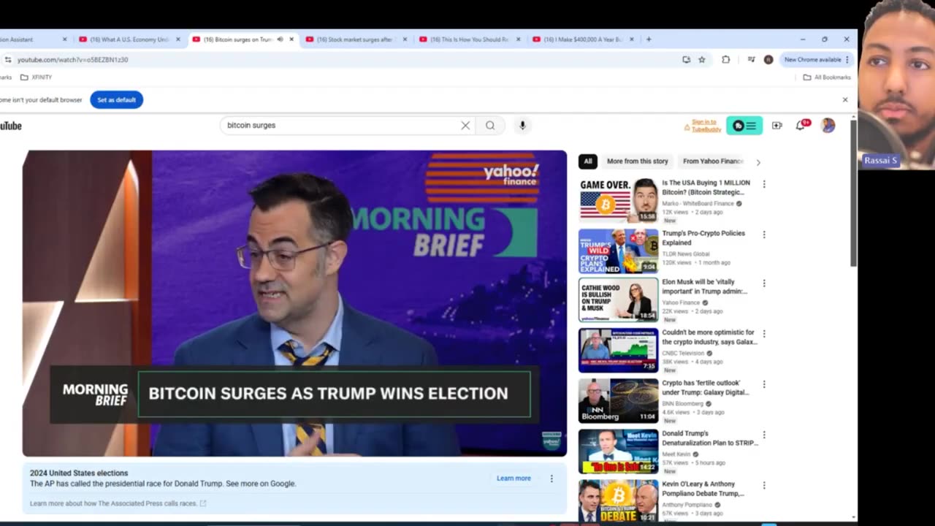Click the CNBC Television channel name
The image size is (935, 526).
tap(683, 354)
